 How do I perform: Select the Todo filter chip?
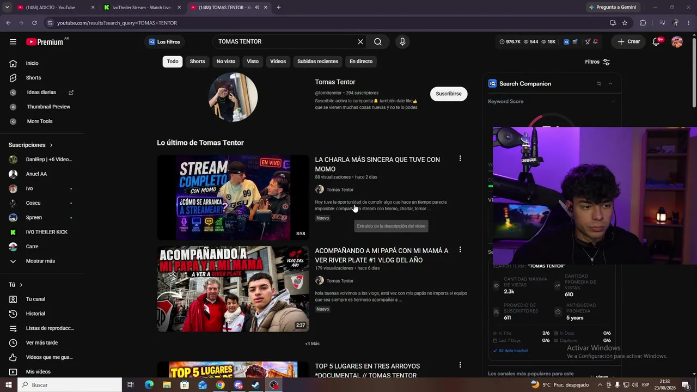pos(173,62)
